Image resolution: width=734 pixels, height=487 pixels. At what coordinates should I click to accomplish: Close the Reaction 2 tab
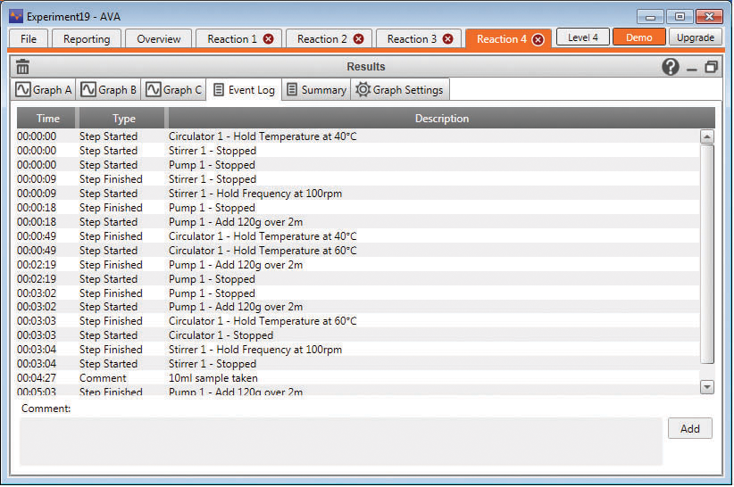pos(358,39)
